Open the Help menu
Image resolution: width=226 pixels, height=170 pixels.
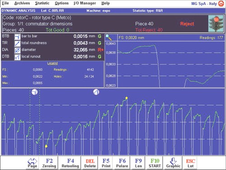point(105,3)
